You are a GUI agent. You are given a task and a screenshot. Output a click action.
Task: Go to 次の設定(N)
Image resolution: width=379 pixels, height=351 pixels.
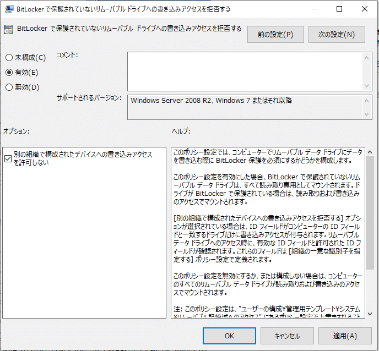click(x=337, y=35)
